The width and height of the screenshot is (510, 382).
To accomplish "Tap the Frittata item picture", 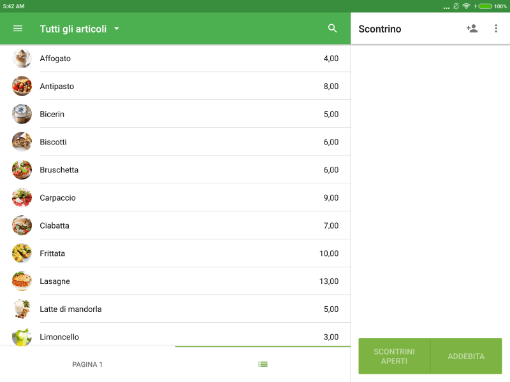I will pyautogui.click(x=22, y=253).
